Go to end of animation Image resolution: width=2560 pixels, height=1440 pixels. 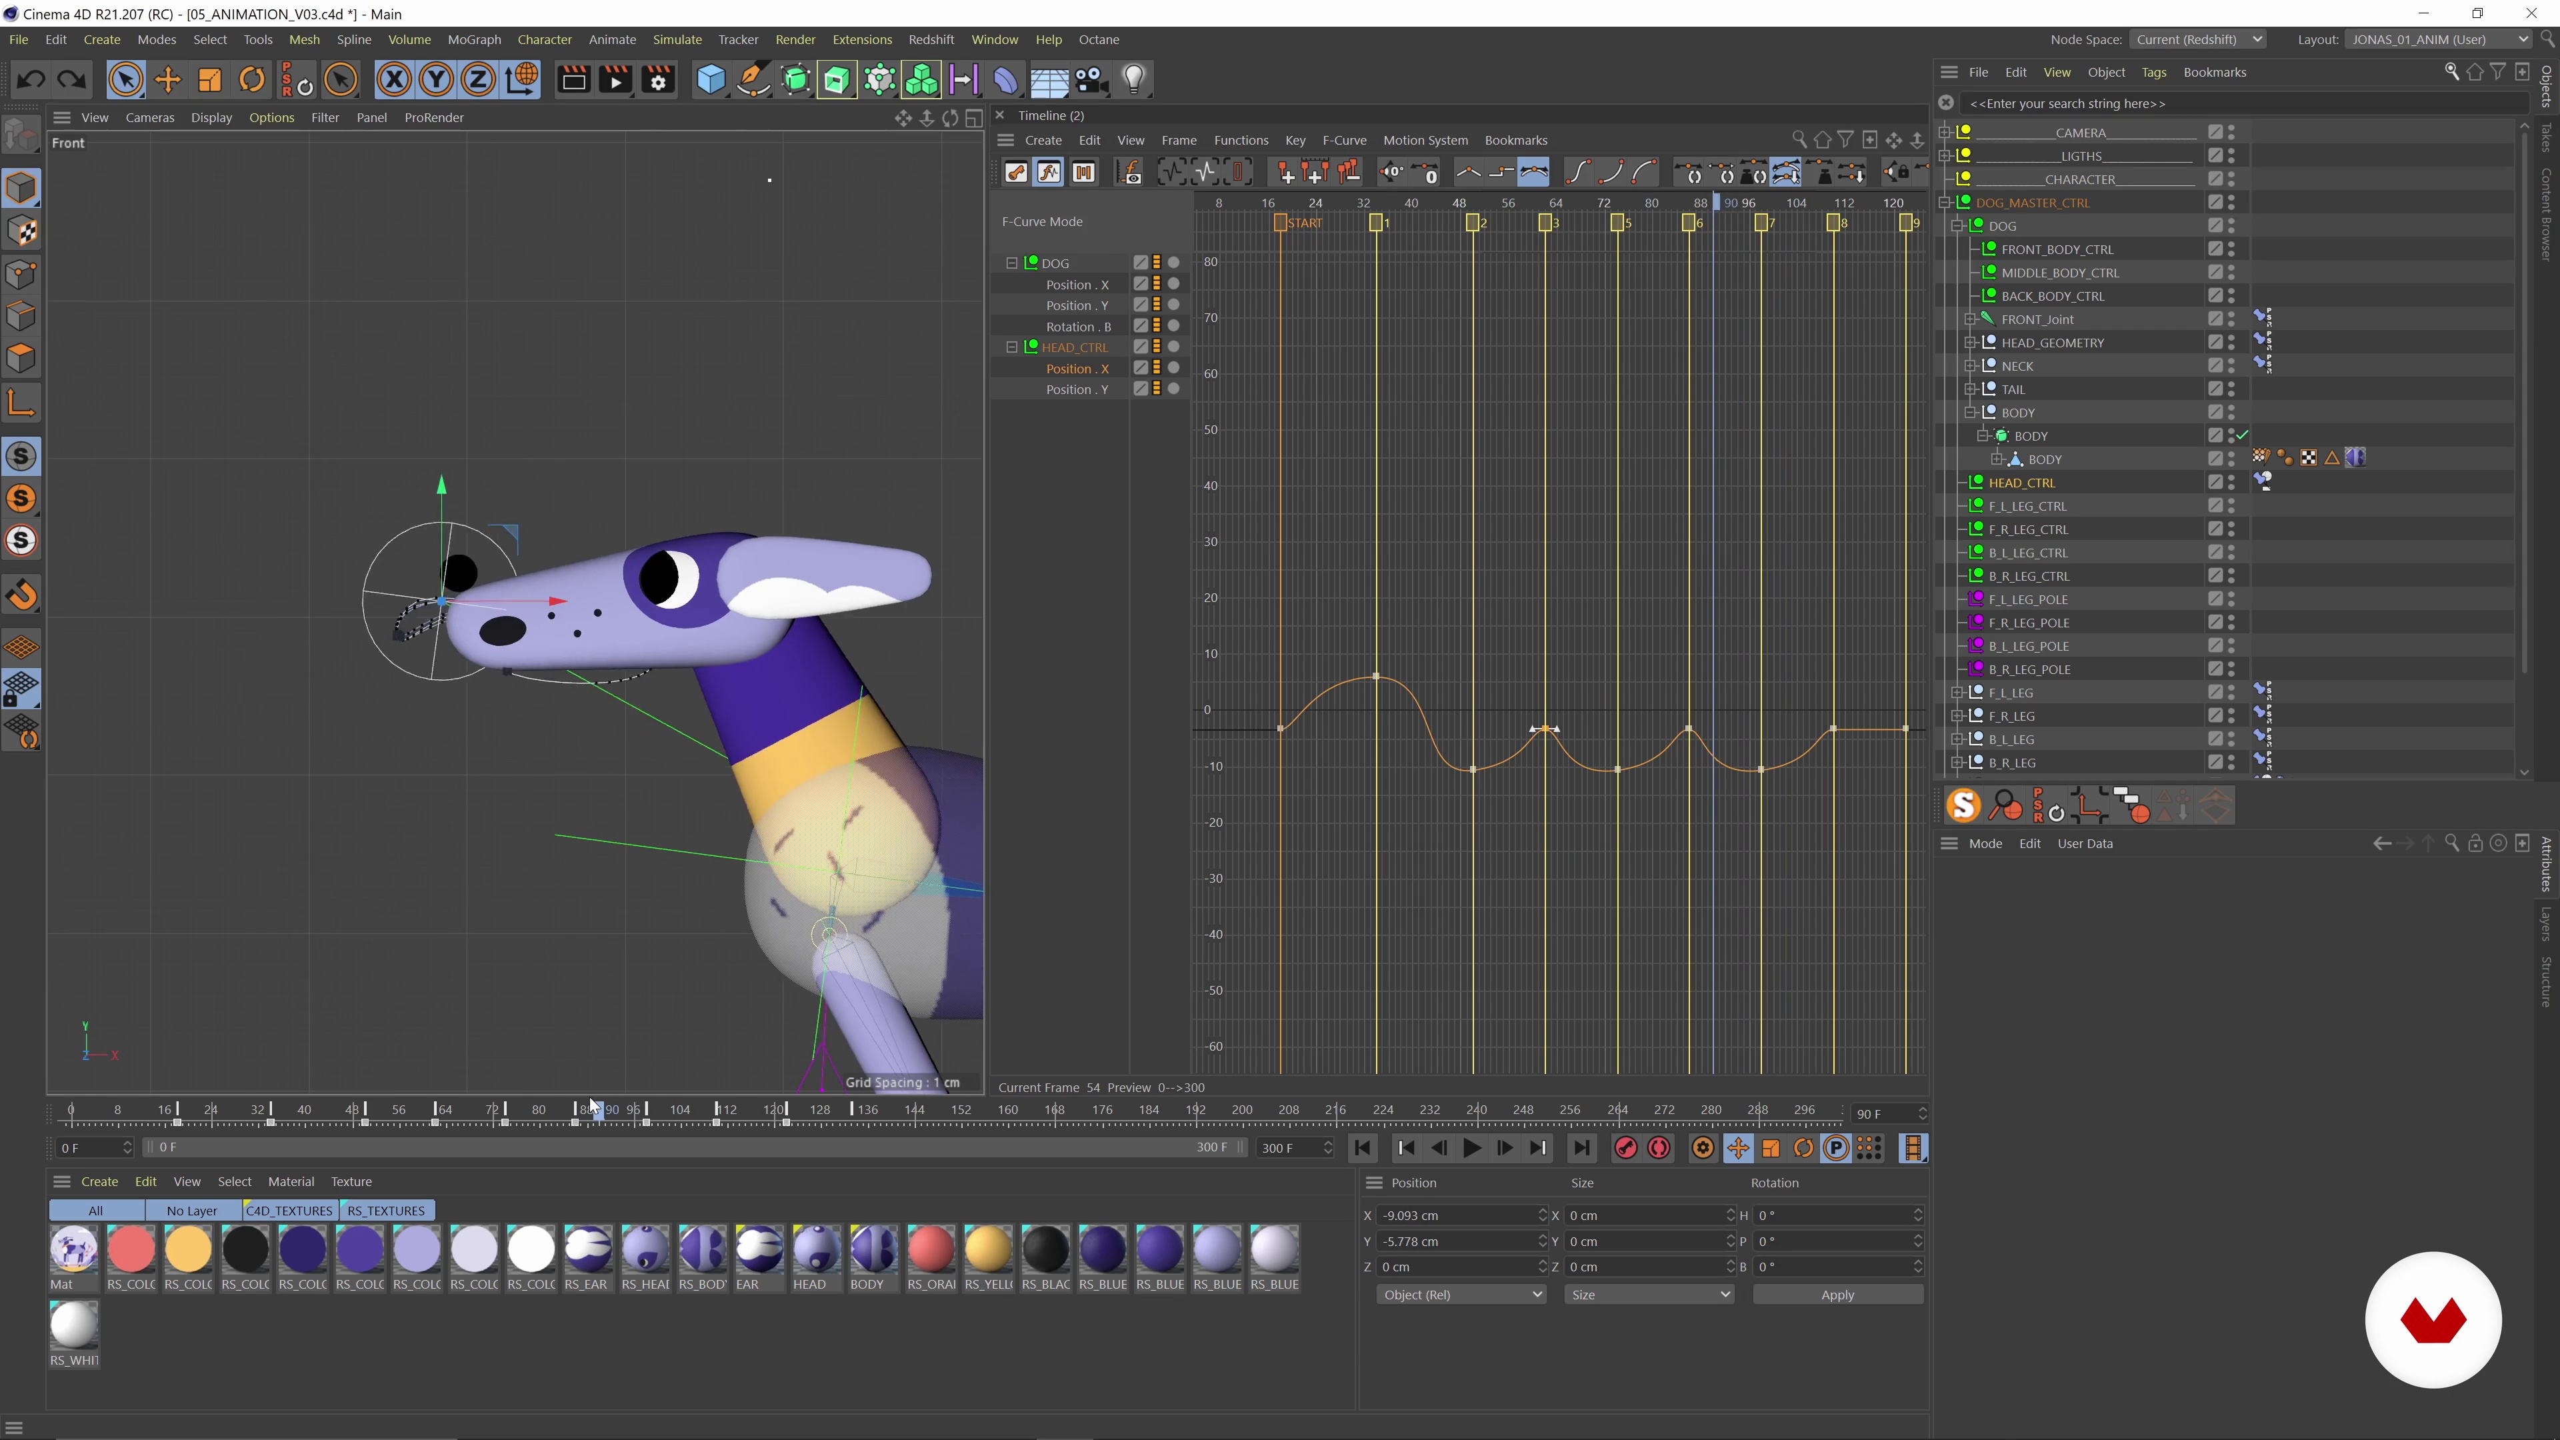pos(1581,1149)
